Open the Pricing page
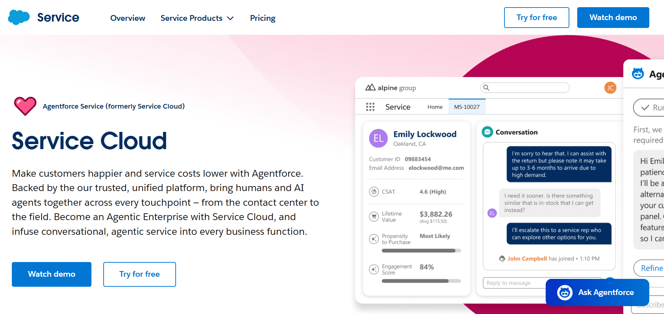 click(263, 18)
